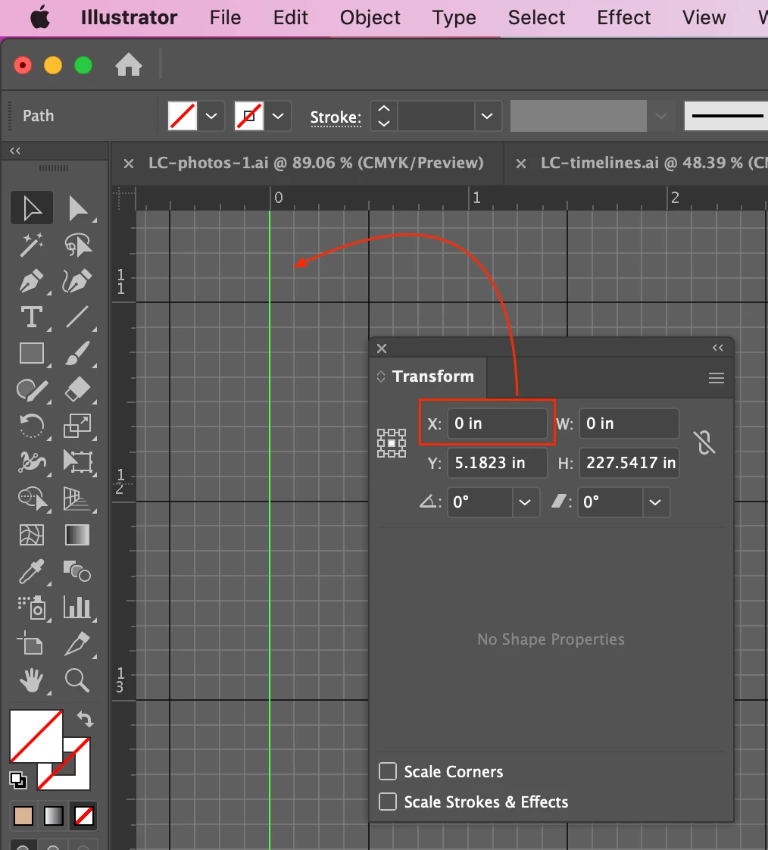Enable Scale Strokes & Effects checkbox

pos(388,802)
